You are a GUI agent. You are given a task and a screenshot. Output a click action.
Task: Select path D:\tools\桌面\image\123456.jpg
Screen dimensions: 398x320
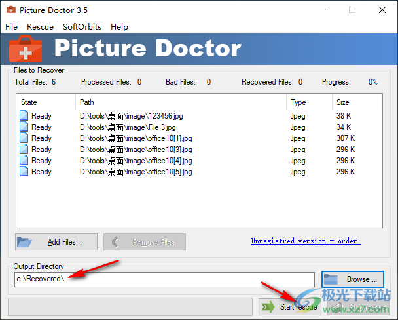131,116
